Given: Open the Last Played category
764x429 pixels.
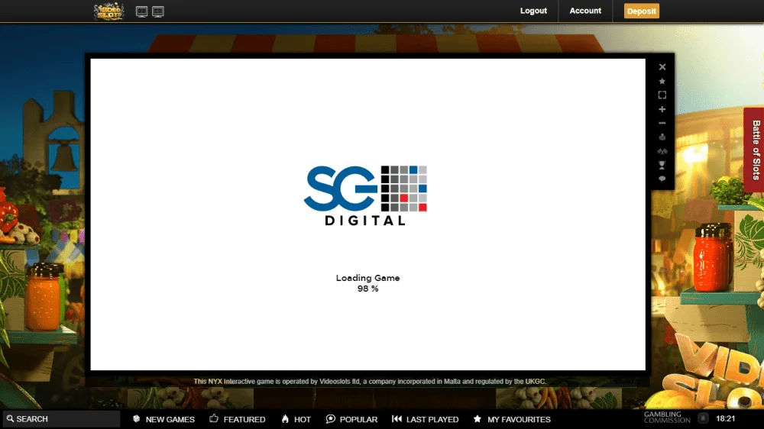Looking at the screenshot, I should click(x=425, y=419).
